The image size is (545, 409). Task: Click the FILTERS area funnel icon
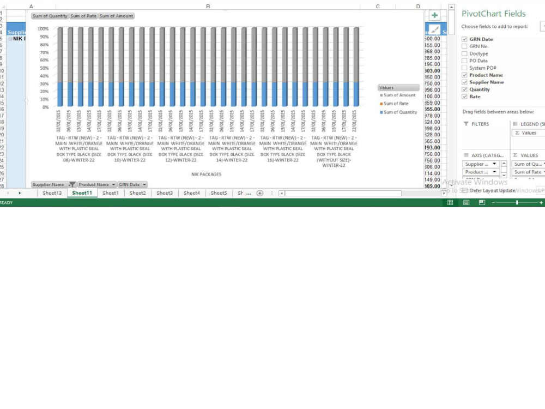[466, 124]
